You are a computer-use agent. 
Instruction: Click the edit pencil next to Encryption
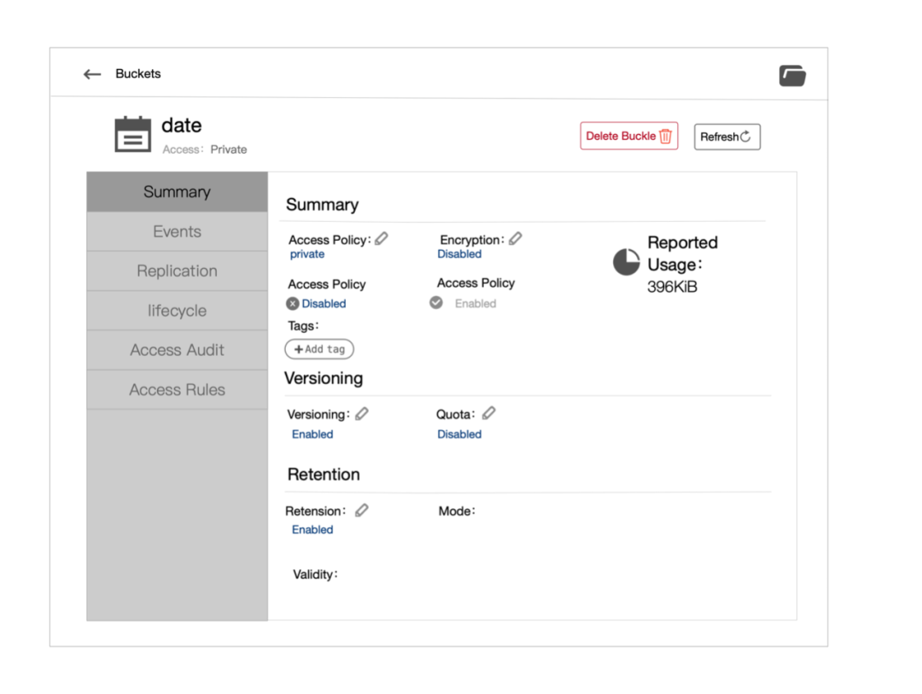click(x=516, y=239)
